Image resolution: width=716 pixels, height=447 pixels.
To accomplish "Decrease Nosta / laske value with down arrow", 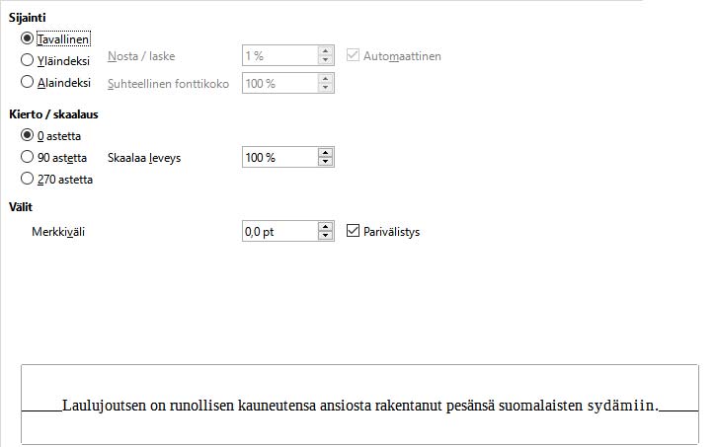I will tap(325, 60).
